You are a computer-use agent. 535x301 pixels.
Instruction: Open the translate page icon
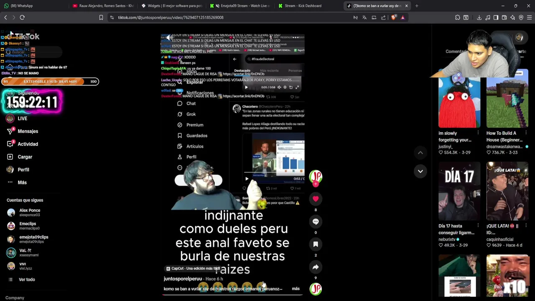[x=364, y=18]
